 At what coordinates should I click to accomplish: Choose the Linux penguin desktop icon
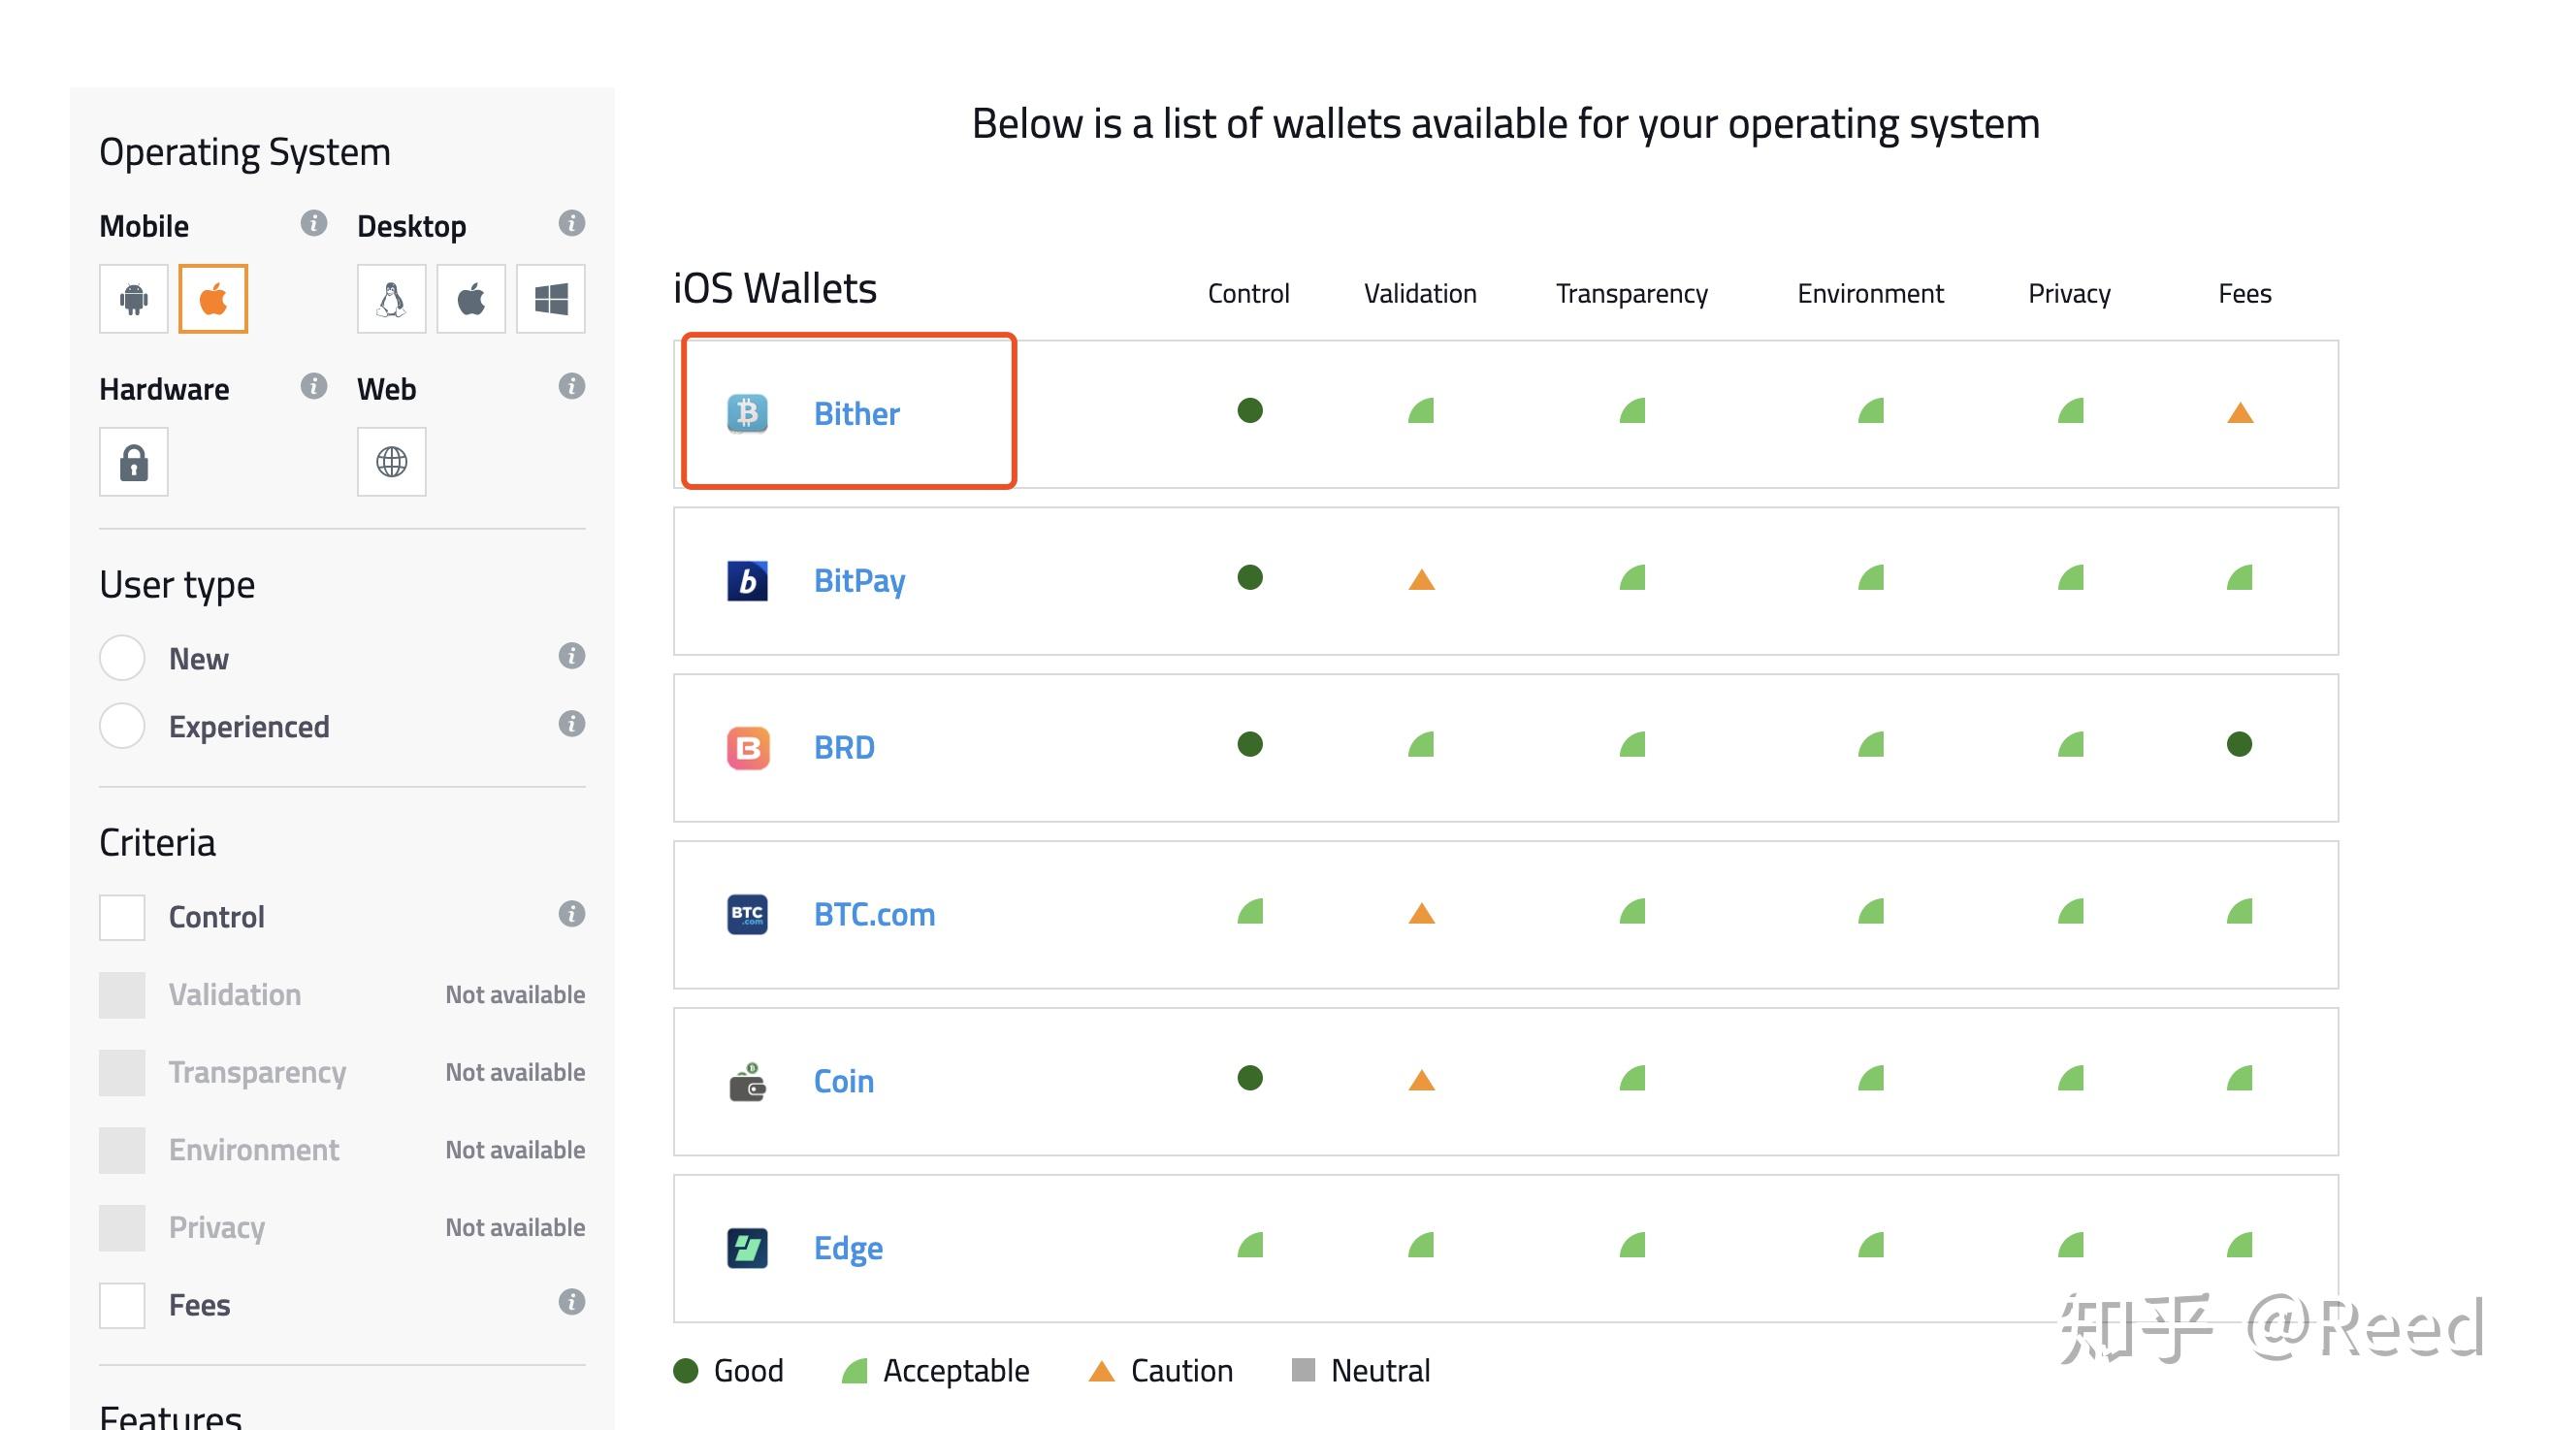click(392, 298)
